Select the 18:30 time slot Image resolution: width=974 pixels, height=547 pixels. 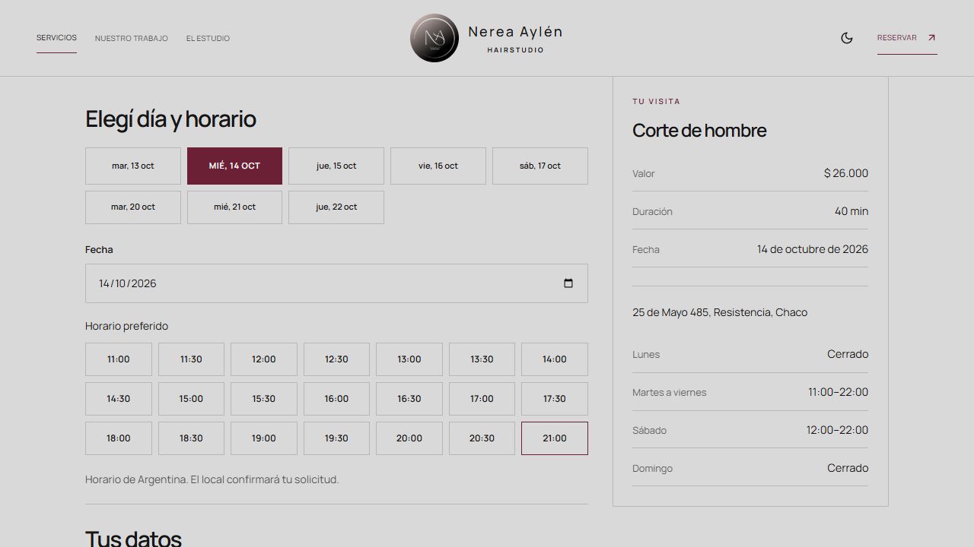pyautogui.click(x=191, y=438)
